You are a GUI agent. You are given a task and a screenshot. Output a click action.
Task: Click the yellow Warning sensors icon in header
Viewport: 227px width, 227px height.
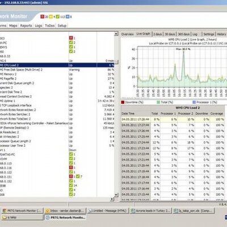click(x=51, y=16)
